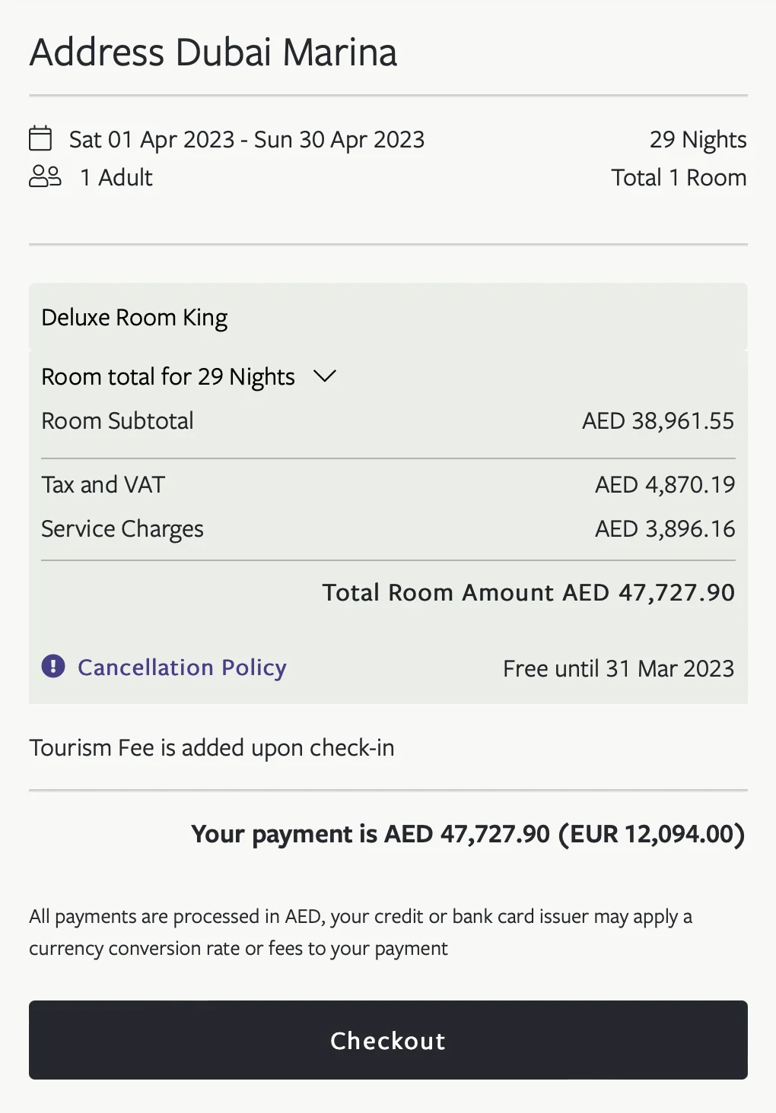Expand the room total chevron arrow
The width and height of the screenshot is (776, 1113).
[x=325, y=376]
